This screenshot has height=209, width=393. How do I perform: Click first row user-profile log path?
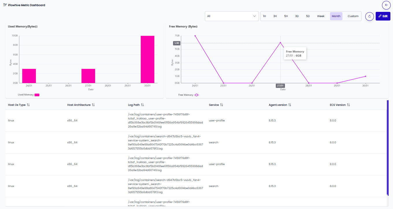(166, 121)
